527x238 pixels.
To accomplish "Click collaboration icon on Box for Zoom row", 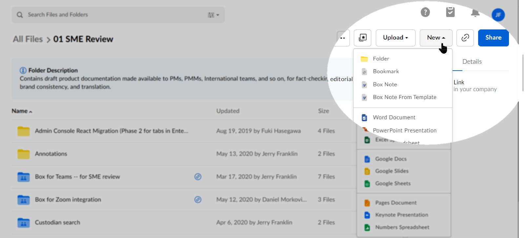I will [x=198, y=199].
